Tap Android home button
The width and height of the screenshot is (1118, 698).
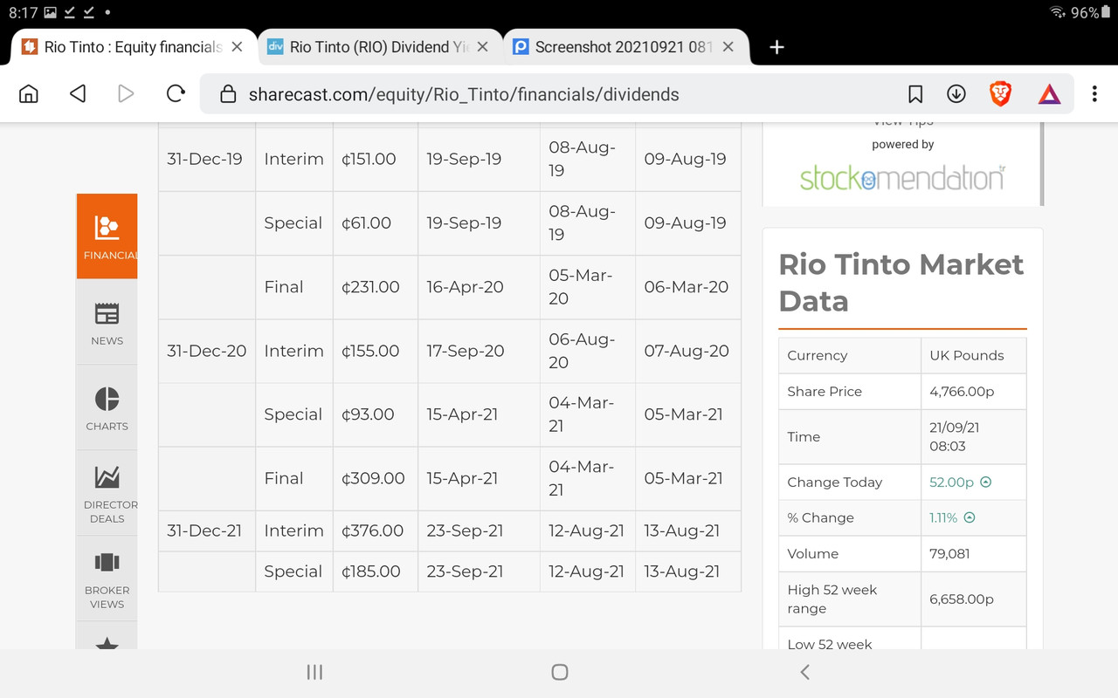(560, 672)
